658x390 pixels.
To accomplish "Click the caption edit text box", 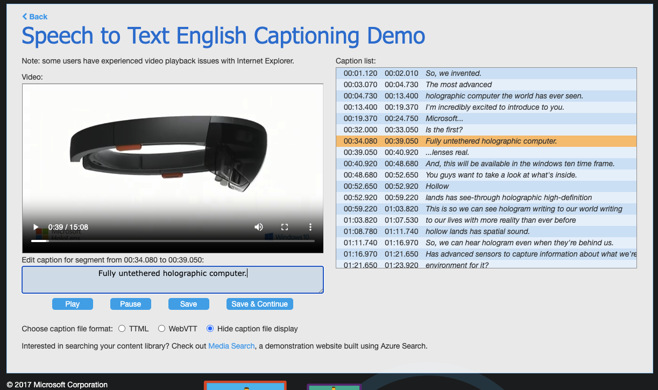I will 172,280.
